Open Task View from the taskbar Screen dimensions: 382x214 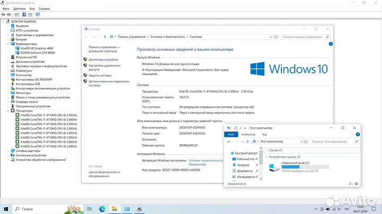coord(90,209)
